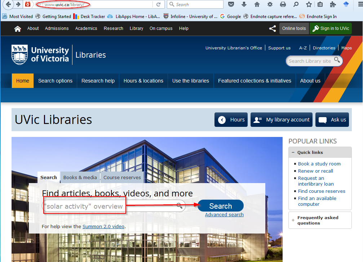Open the Hours & locations menu
Screen dimensions: 363x262
coord(143,81)
